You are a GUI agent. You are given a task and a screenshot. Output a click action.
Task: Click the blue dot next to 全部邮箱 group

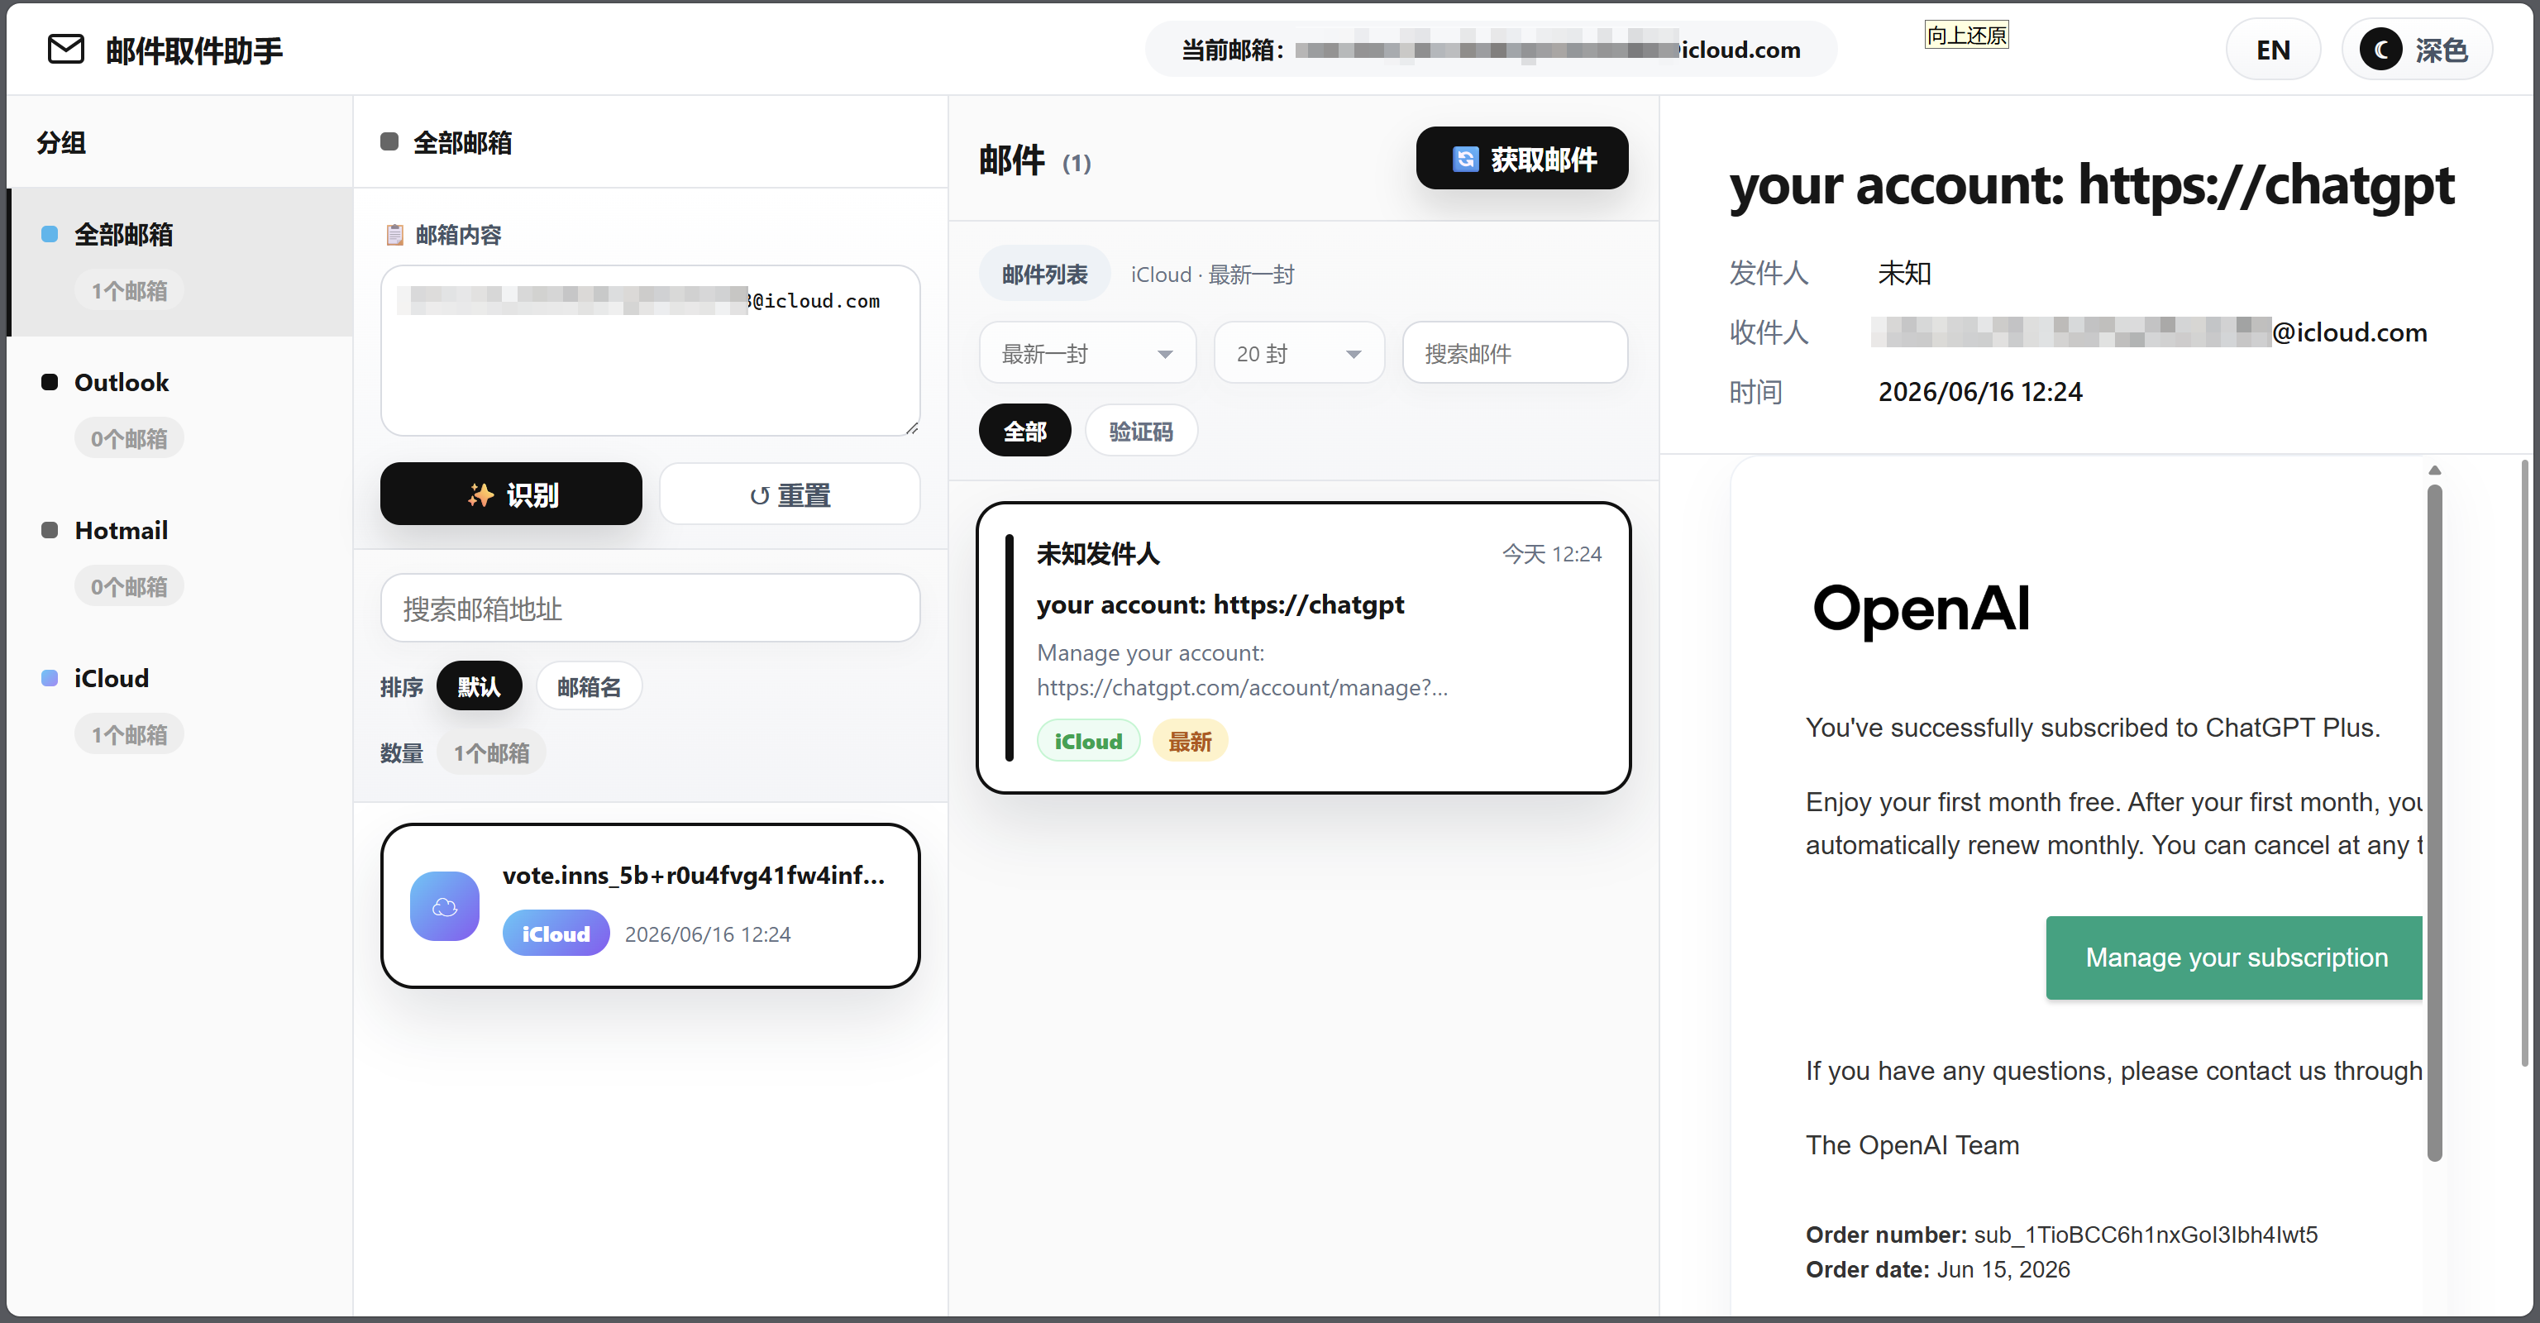50,235
